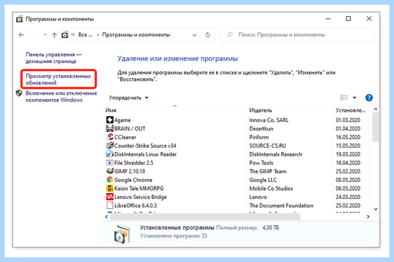Click the BRAIN / OUT entry name
Image resolution: width=394 pixels, height=262 pixels.
129,129
